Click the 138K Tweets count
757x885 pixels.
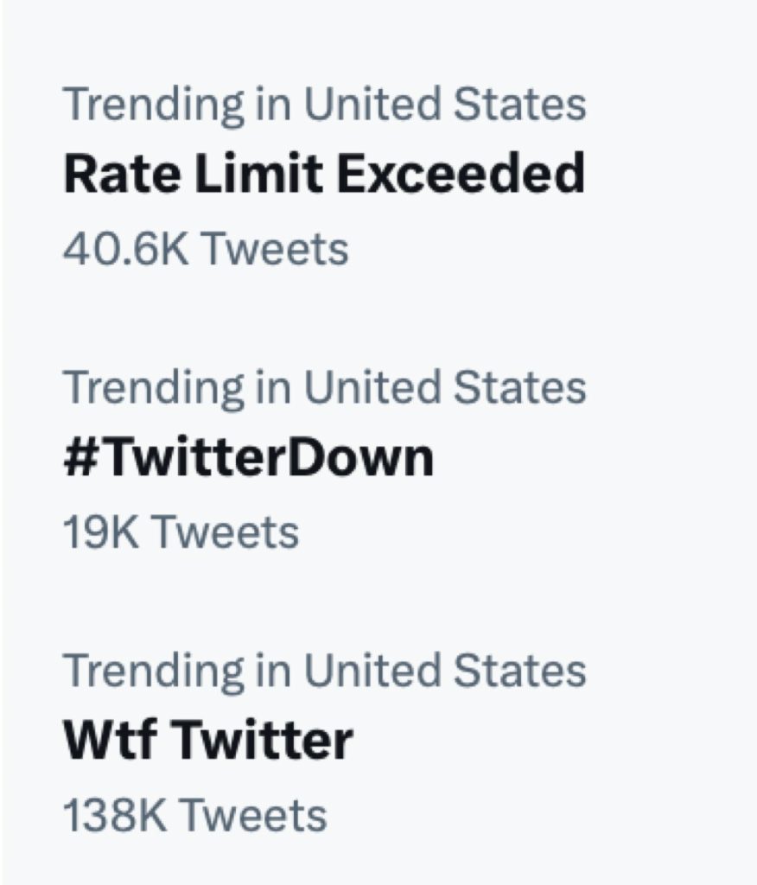(194, 816)
